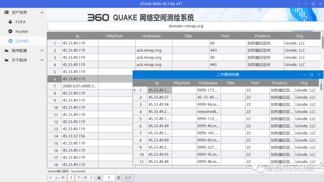Select row number 18 in main table

tap(56, 165)
